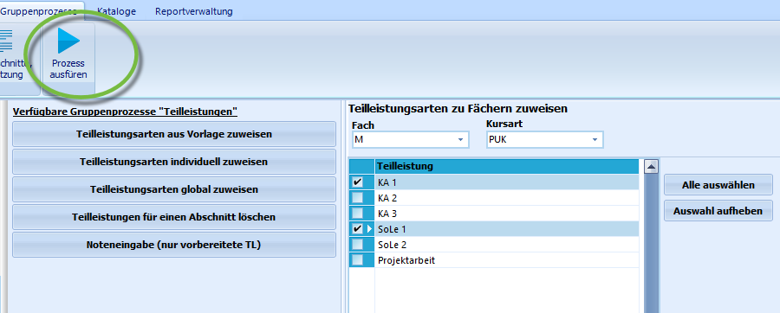The height and width of the screenshot is (313, 780).
Task: Click the Auswahl aufheben button
Action: tap(718, 211)
